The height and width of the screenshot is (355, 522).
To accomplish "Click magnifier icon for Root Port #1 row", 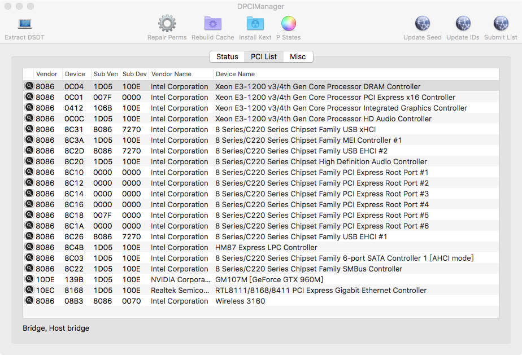I will 29,172.
